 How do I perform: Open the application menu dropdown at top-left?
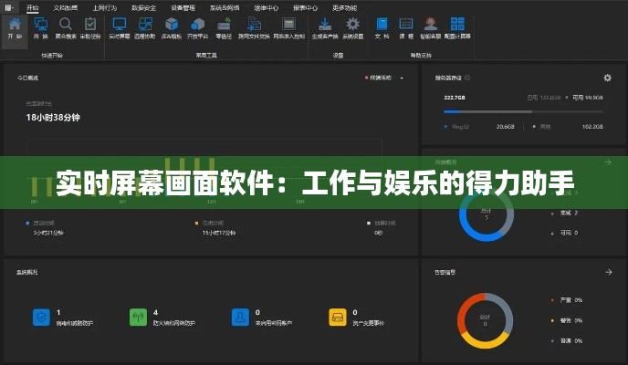[10, 6]
